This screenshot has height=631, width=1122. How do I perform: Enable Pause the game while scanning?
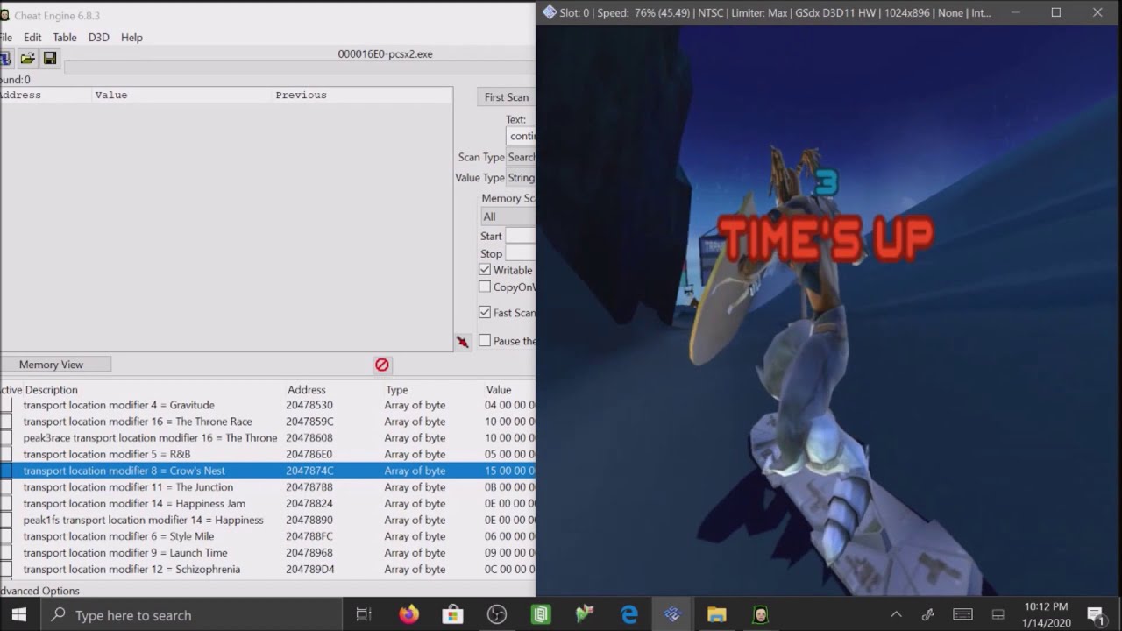point(485,341)
